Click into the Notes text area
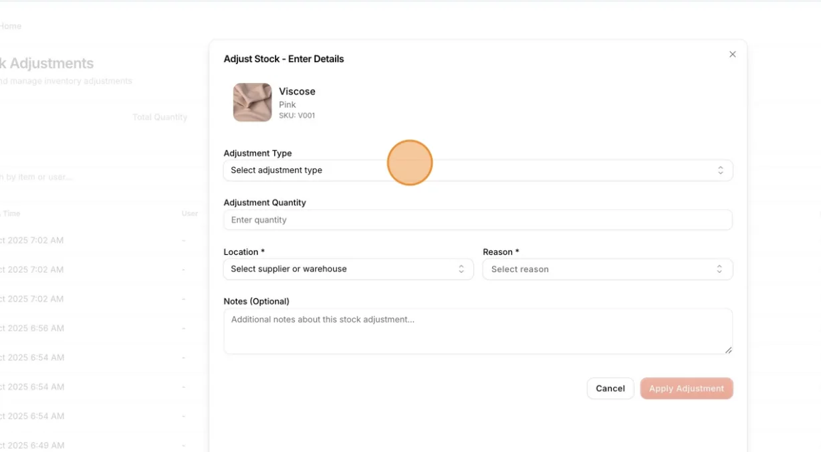 478,331
